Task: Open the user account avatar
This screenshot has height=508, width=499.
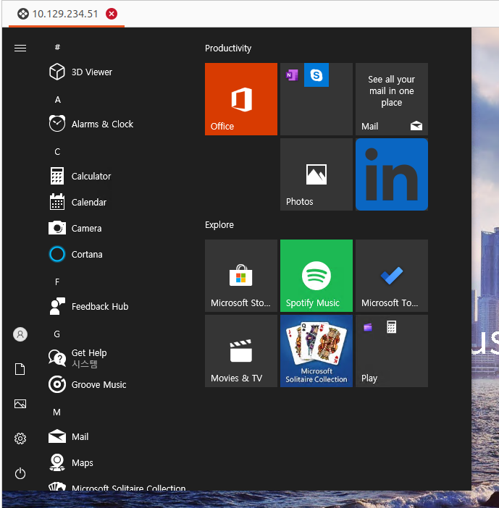Action: [20, 334]
